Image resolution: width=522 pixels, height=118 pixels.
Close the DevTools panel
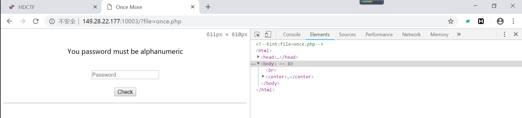coord(515,34)
